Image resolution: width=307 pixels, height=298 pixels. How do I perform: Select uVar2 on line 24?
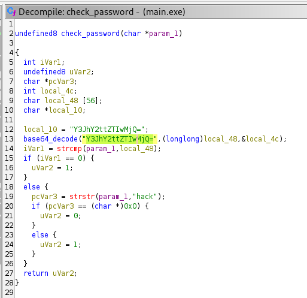(51, 245)
